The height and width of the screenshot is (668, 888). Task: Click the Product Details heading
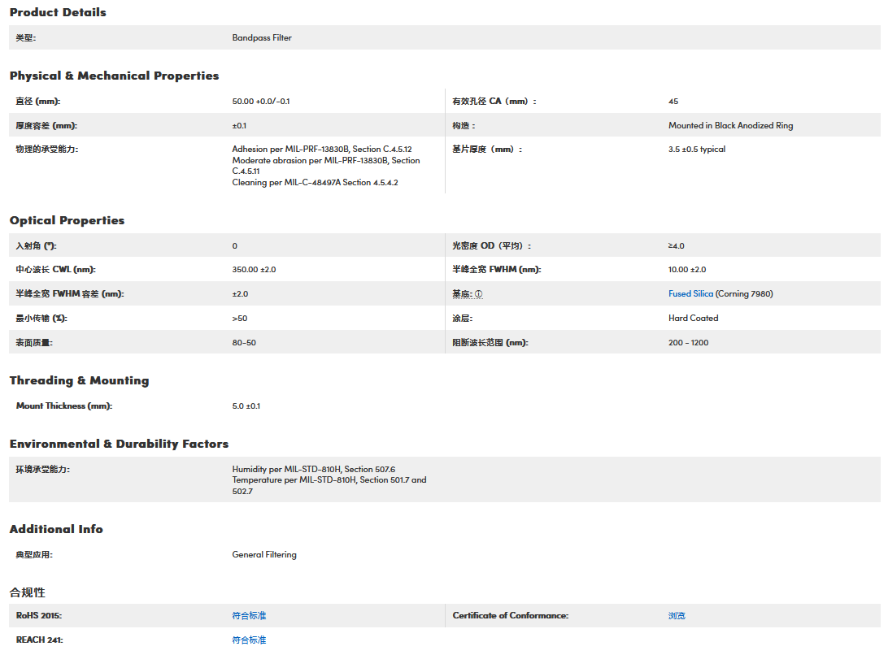pos(58,12)
